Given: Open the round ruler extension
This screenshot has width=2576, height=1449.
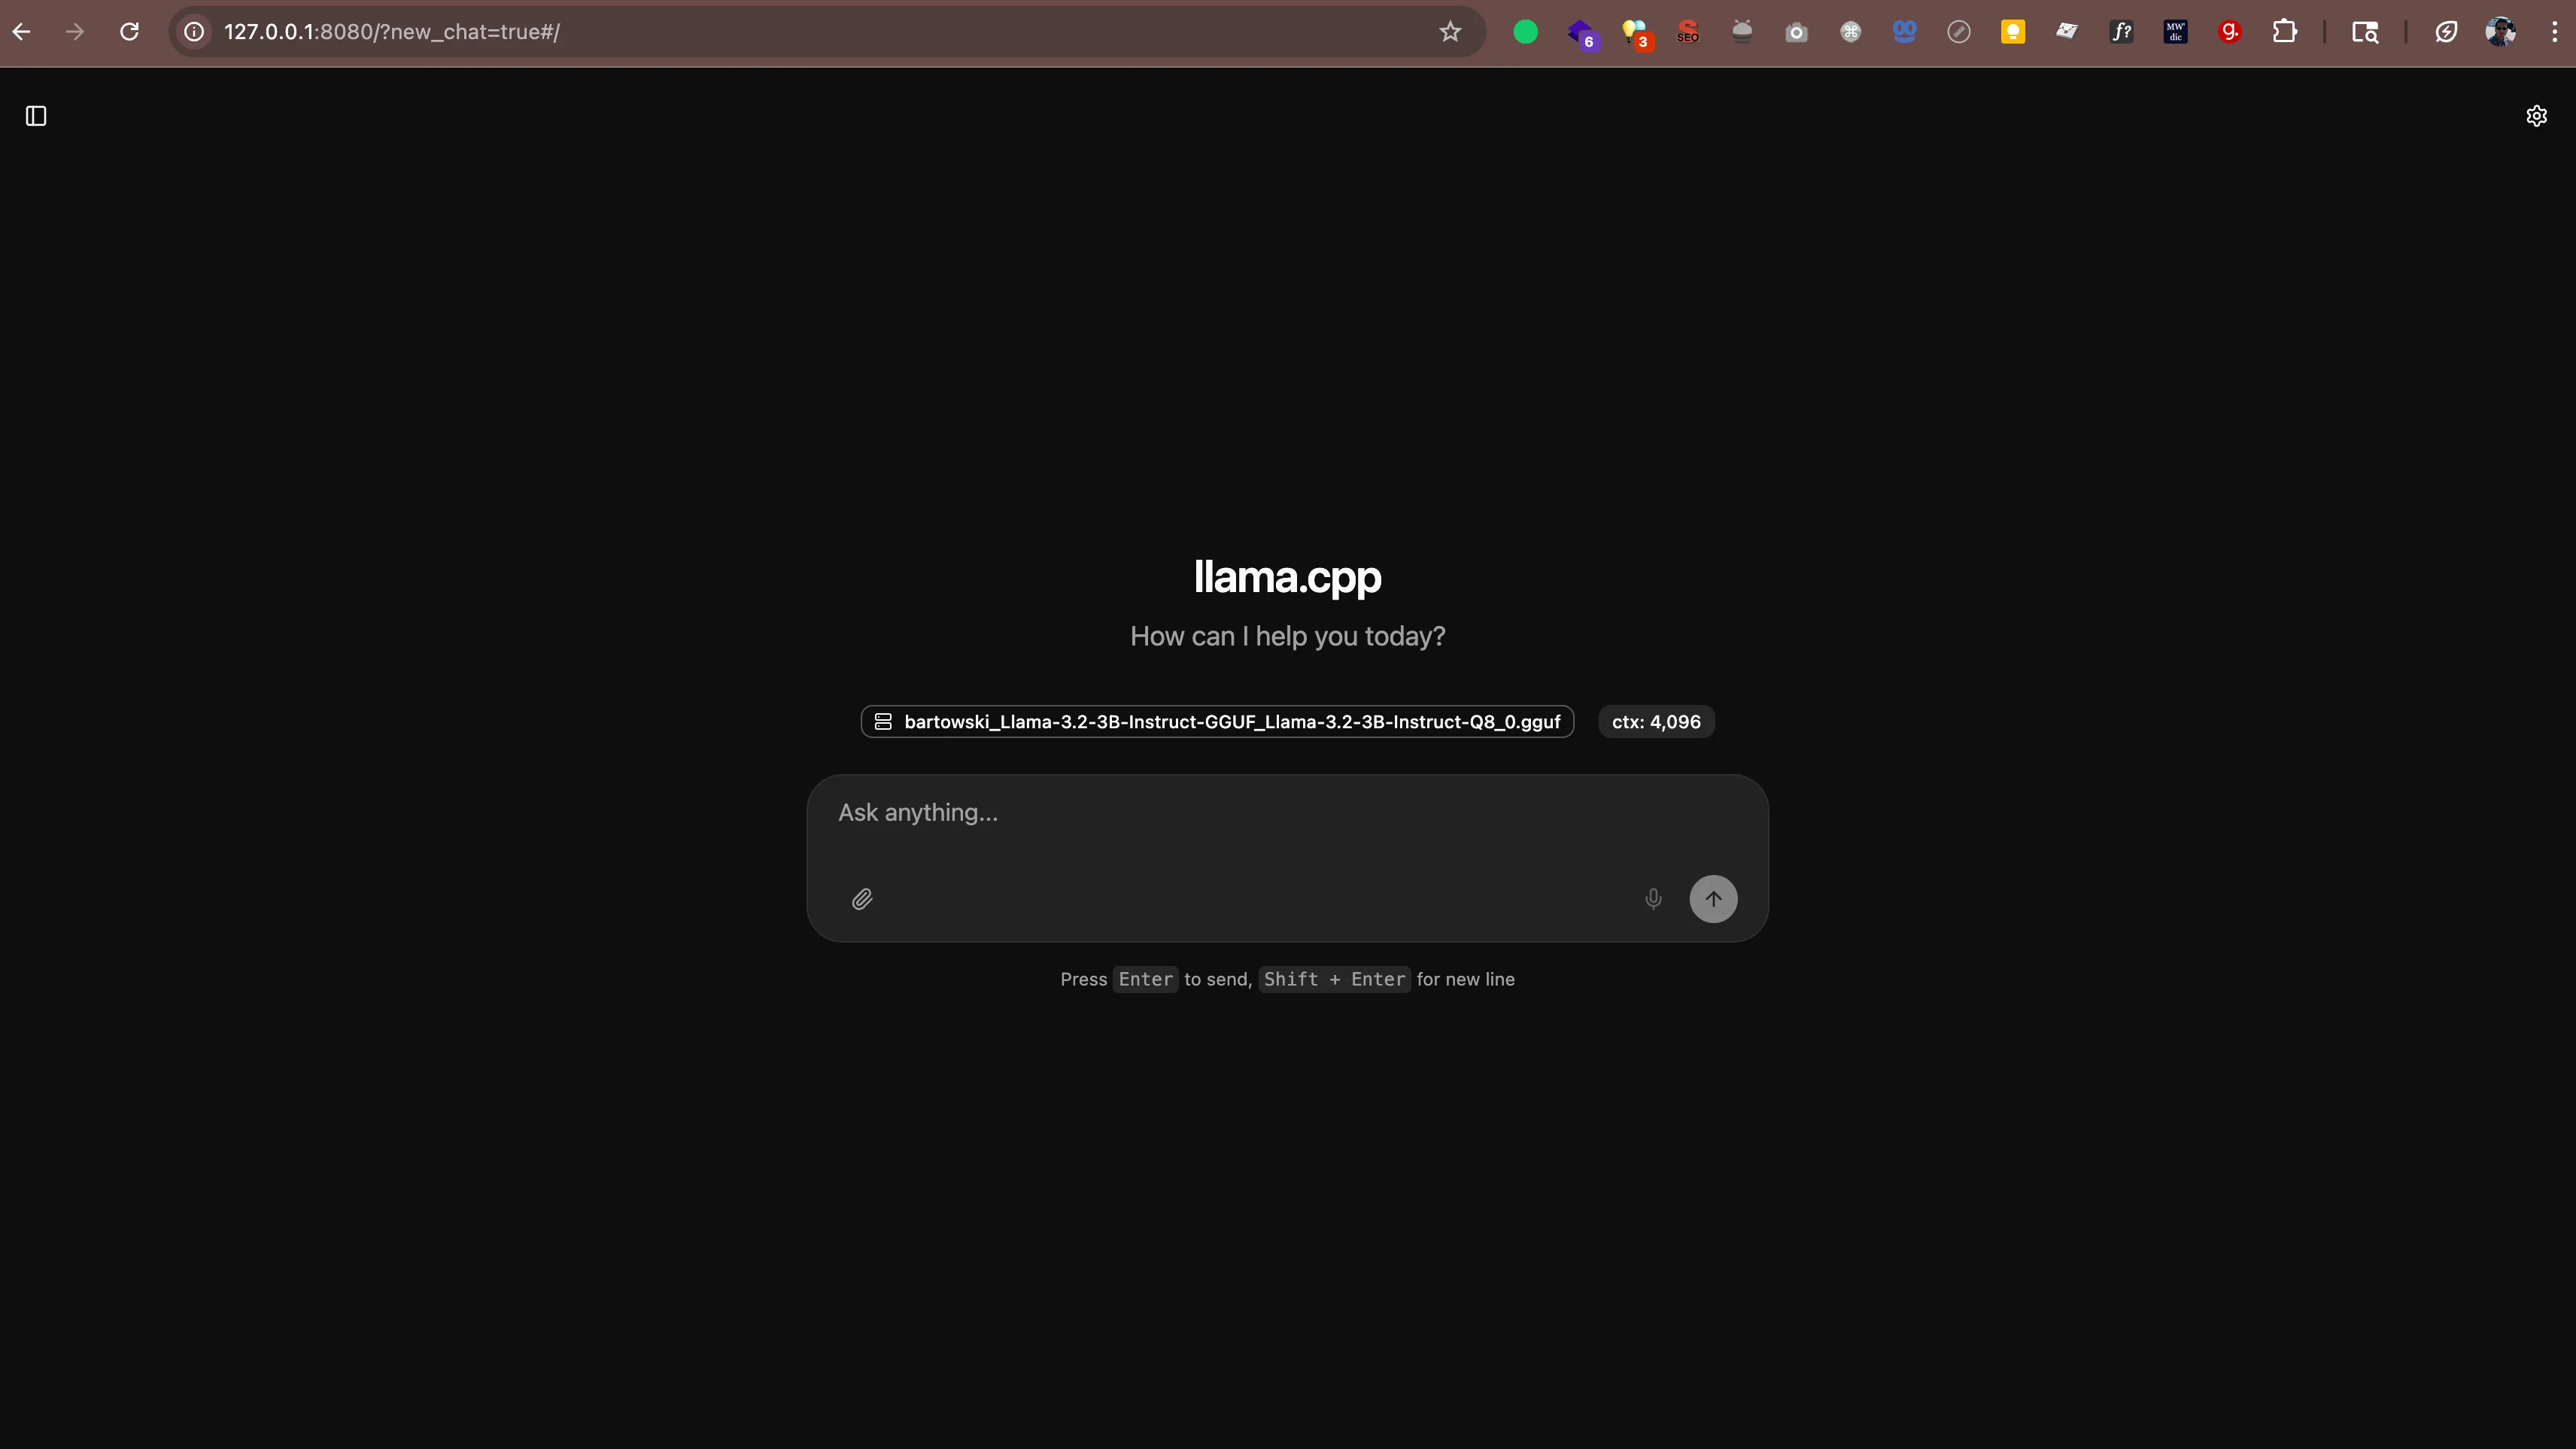Looking at the screenshot, I should click(1959, 32).
